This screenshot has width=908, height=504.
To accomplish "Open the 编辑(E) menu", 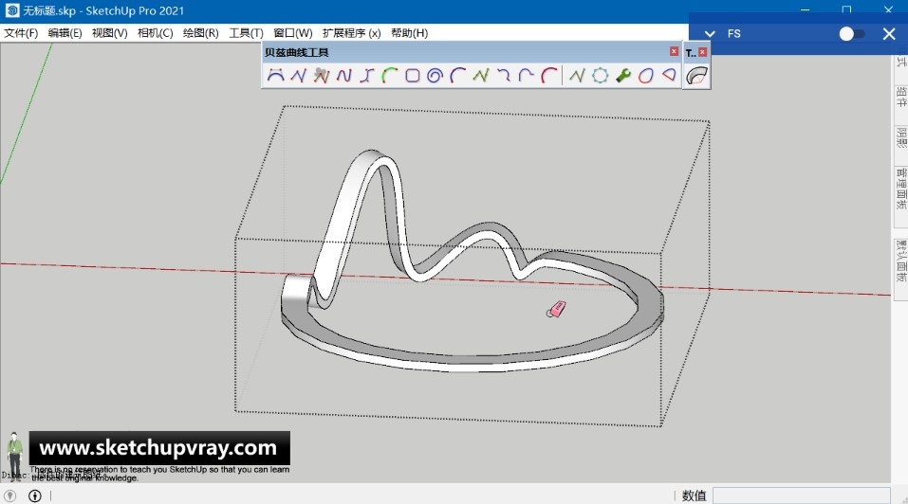I will pos(65,33).
